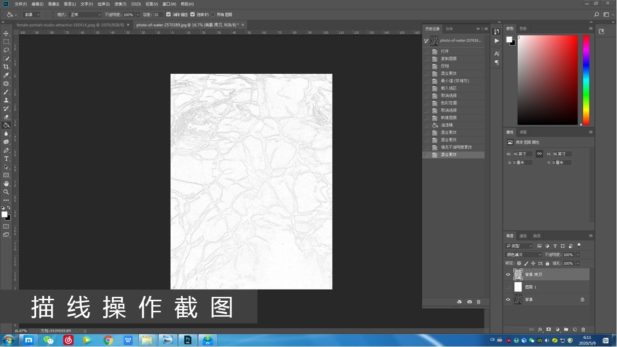Select the Eraser tool

pos(6,117)
